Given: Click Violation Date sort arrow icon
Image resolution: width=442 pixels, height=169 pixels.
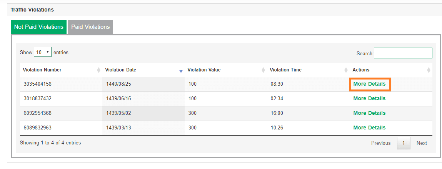Looking at the screenshot, I should click(x=181, y=71).
